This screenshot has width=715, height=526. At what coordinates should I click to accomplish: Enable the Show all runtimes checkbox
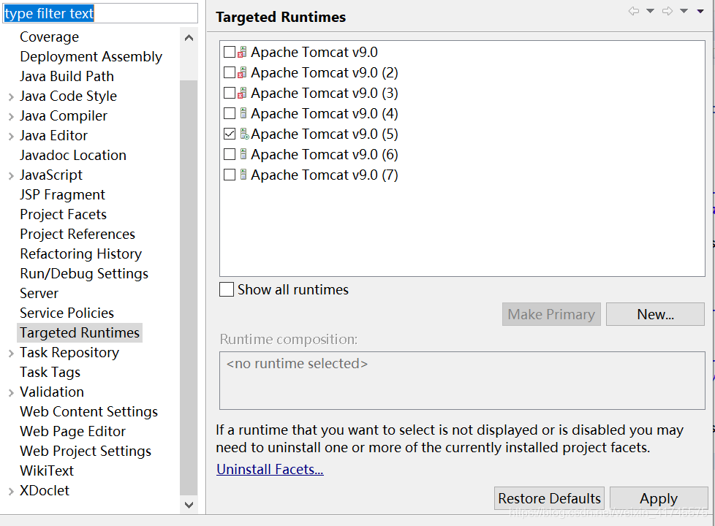(x=226, y=289)
